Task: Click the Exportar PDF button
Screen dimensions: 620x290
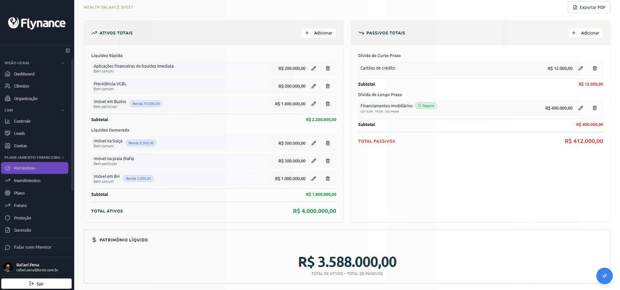Action: 589,7
